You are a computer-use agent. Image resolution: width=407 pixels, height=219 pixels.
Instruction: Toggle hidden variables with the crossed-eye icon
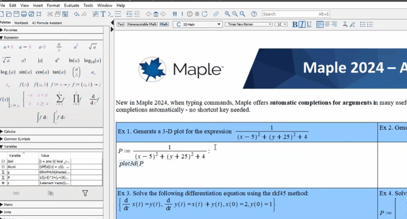click(x=51, y=193)
